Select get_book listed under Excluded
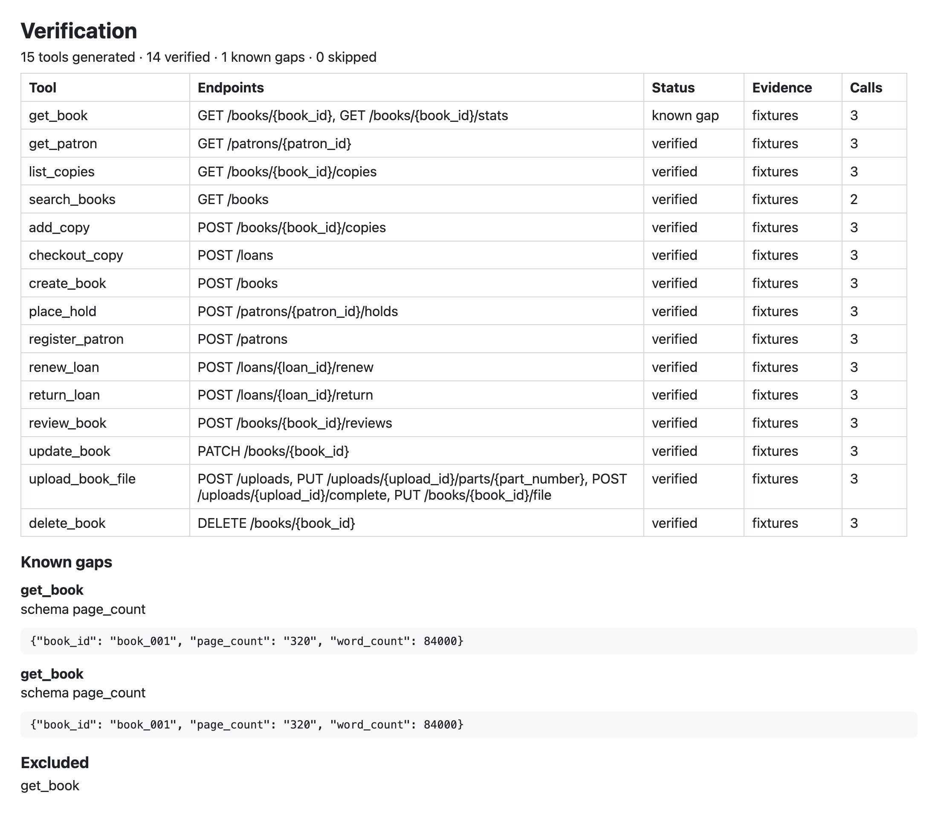938x835 pixels. [50, 786]
